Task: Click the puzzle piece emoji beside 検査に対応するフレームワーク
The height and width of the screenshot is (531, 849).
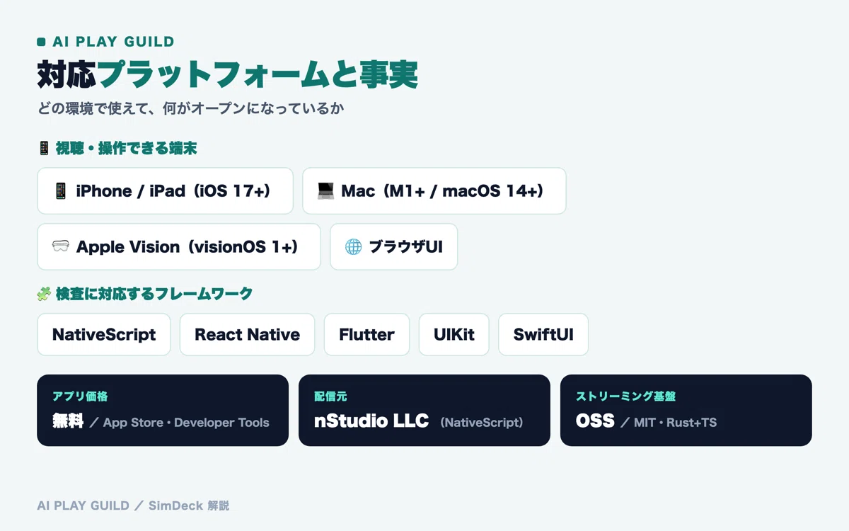Action: coord(43,294)
